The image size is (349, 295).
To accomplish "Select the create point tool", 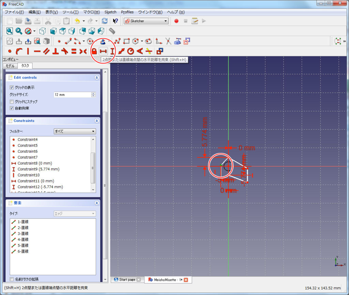I will tap(59, 41).
